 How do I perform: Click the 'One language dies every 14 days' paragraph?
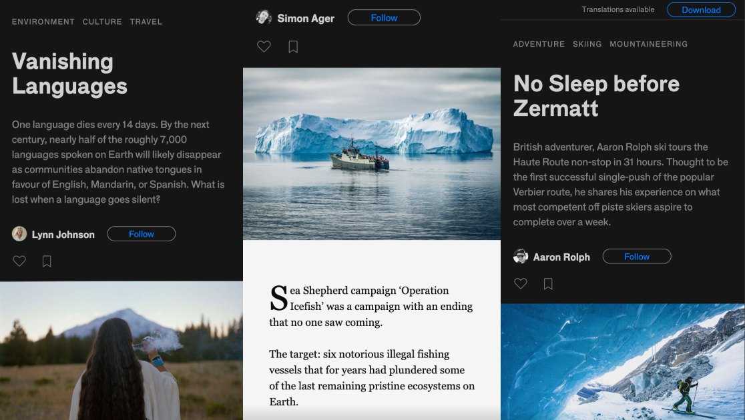[118, 162]
